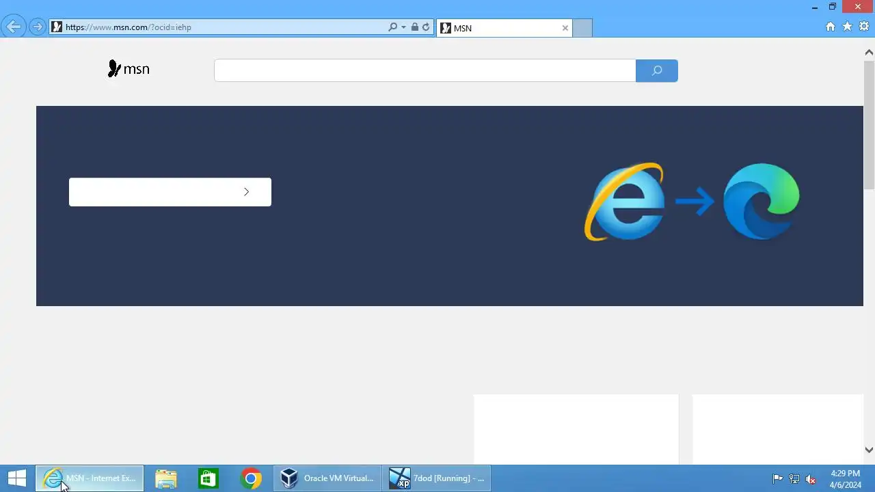Screen dimensions: 875x492
Task: Open the Windows Start button
Action: [x=17, y=478]
